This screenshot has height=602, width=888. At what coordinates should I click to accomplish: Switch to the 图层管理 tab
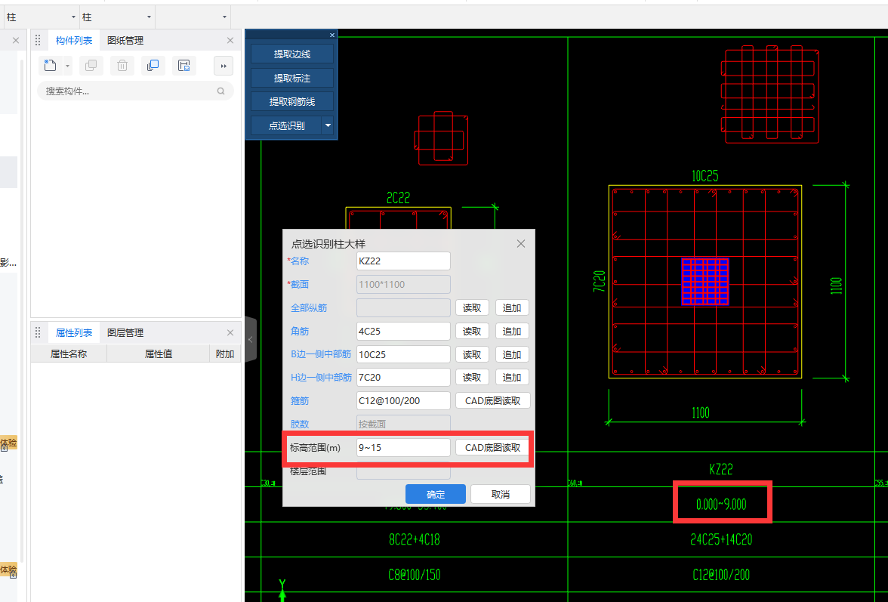point(125,332)
